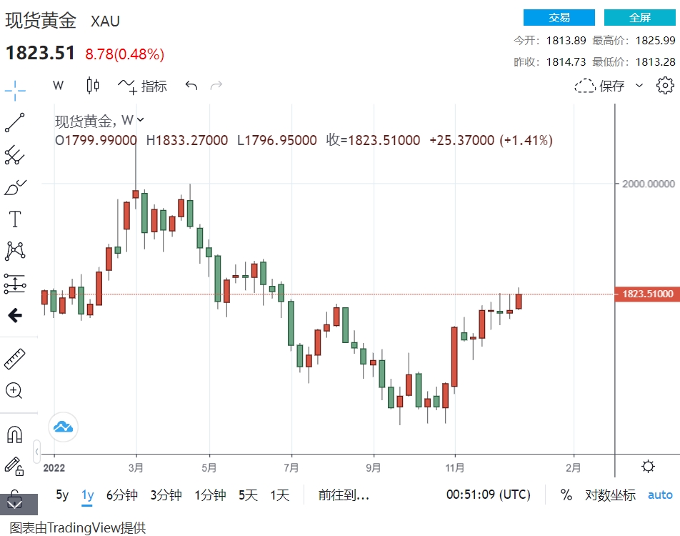Select the text annotation tool
This screenshot has width=680, height=536.
pyautogui.click(x=15, y=219)
